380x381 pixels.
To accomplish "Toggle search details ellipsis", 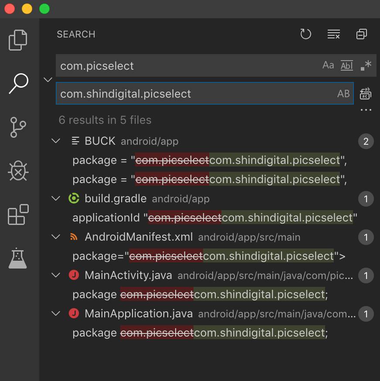I will tap(366, 110).
